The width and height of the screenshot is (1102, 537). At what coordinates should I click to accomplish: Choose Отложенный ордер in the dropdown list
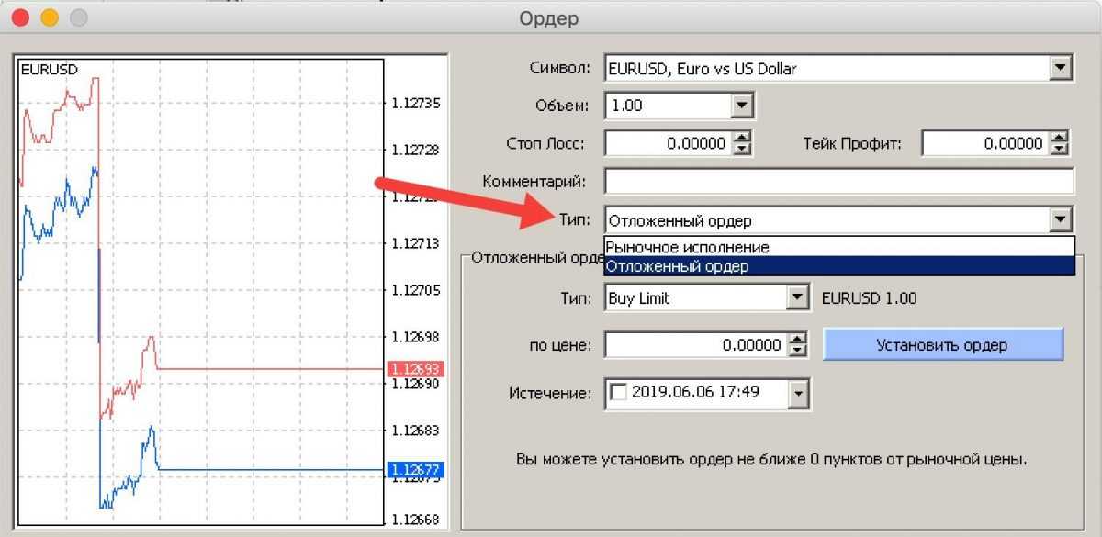[x=678, y=266]
